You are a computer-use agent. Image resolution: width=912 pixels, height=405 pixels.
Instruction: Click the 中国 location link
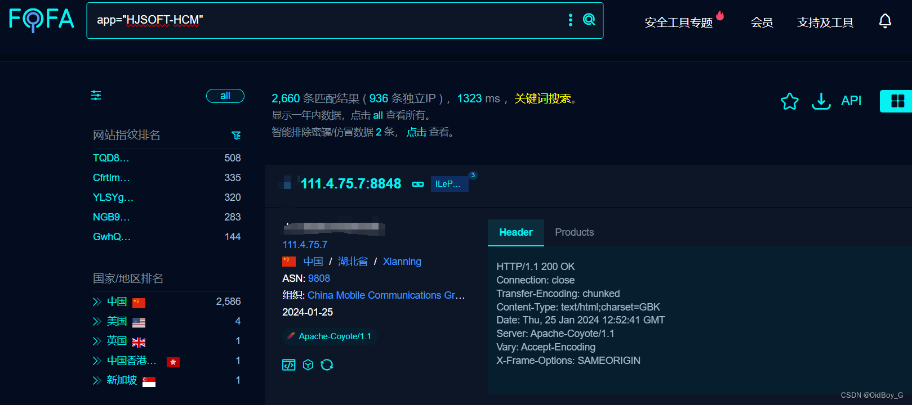coord(313,262)
